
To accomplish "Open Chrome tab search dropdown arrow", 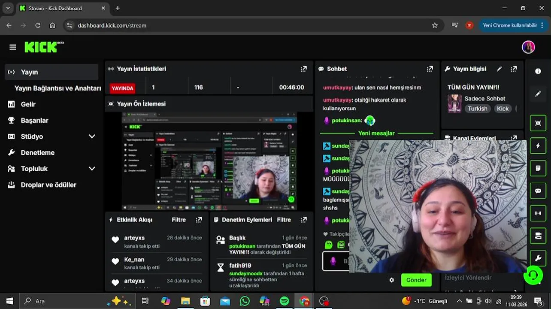I will [x=8, y=8].
